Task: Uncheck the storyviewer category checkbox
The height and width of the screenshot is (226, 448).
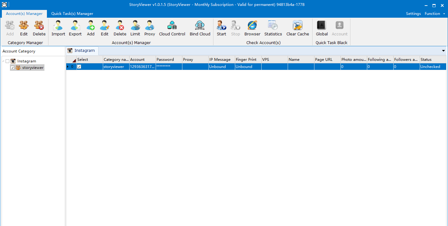Action: (x=12, y=68)
